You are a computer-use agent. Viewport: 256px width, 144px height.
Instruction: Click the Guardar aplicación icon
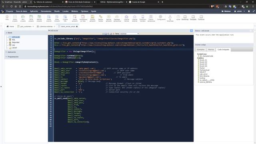point(92,18)
